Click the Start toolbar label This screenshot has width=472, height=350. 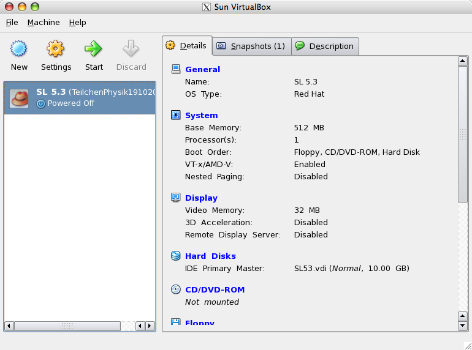tap(94, 67)
